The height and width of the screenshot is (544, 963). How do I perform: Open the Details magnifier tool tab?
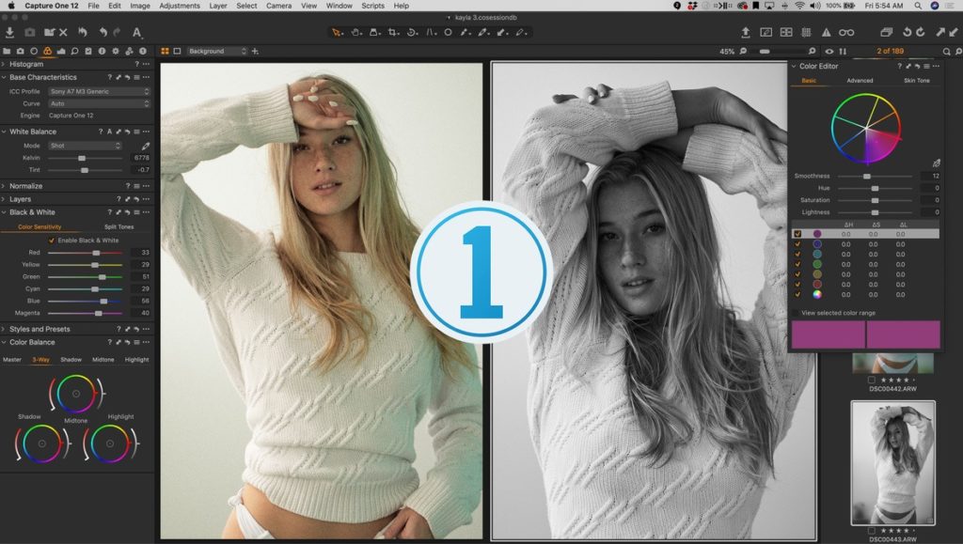74,52
